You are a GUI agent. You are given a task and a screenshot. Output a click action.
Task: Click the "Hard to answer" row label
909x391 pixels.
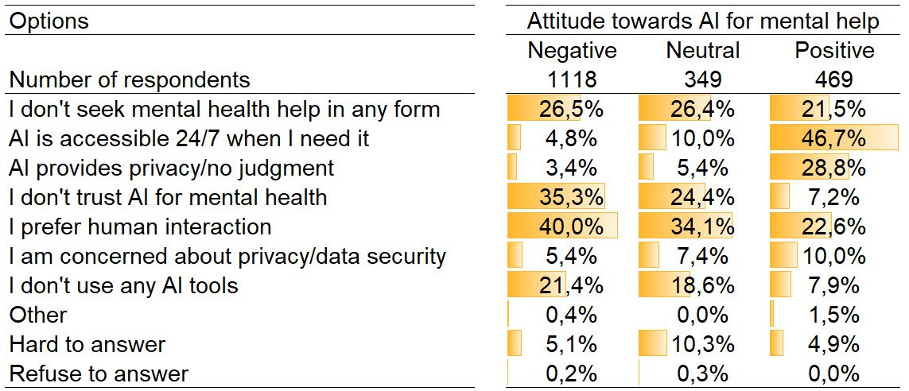coord(87,344)
